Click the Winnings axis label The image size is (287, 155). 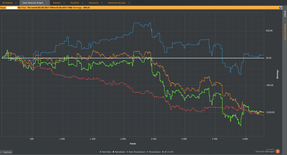pos(278,74)
